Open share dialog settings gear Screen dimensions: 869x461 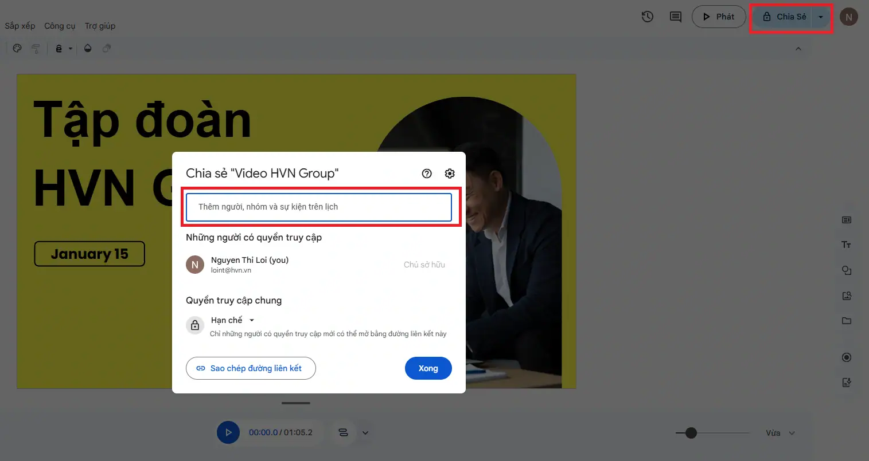coord(450,174)
